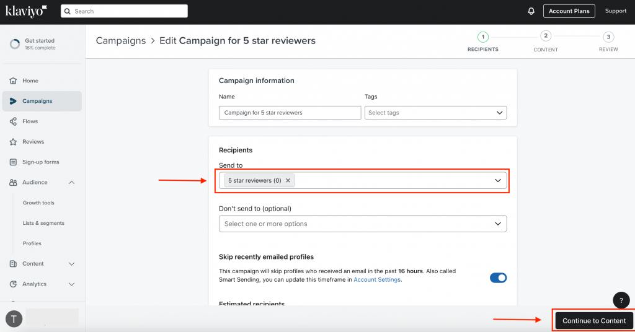This screenshot has width=635, height=332.
Task: Select the Sign-up forms icon
Action: pyautogui.click(x=14, y=162)
